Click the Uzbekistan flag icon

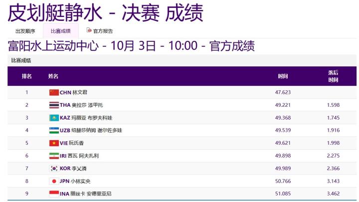[54, 130]
